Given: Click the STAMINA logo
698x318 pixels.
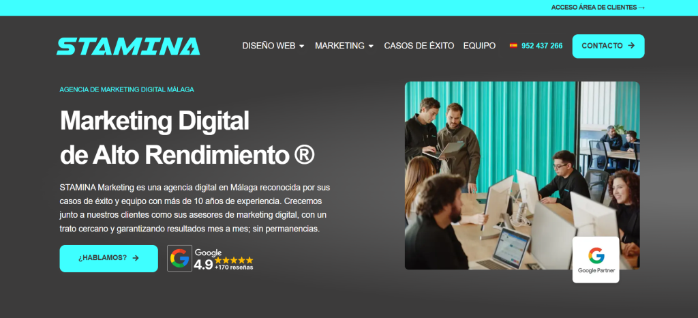Looking at the screenshot, I should [x=128, y=46].
